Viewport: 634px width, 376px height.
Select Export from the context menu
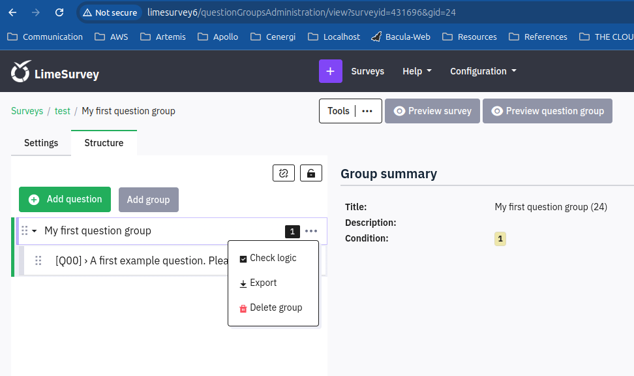click(263, 283)
